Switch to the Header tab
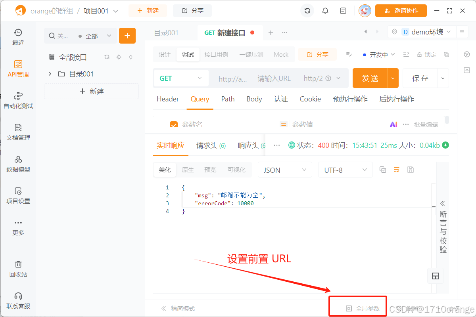This screenshot has width=476, height=317. pos(168,99)
